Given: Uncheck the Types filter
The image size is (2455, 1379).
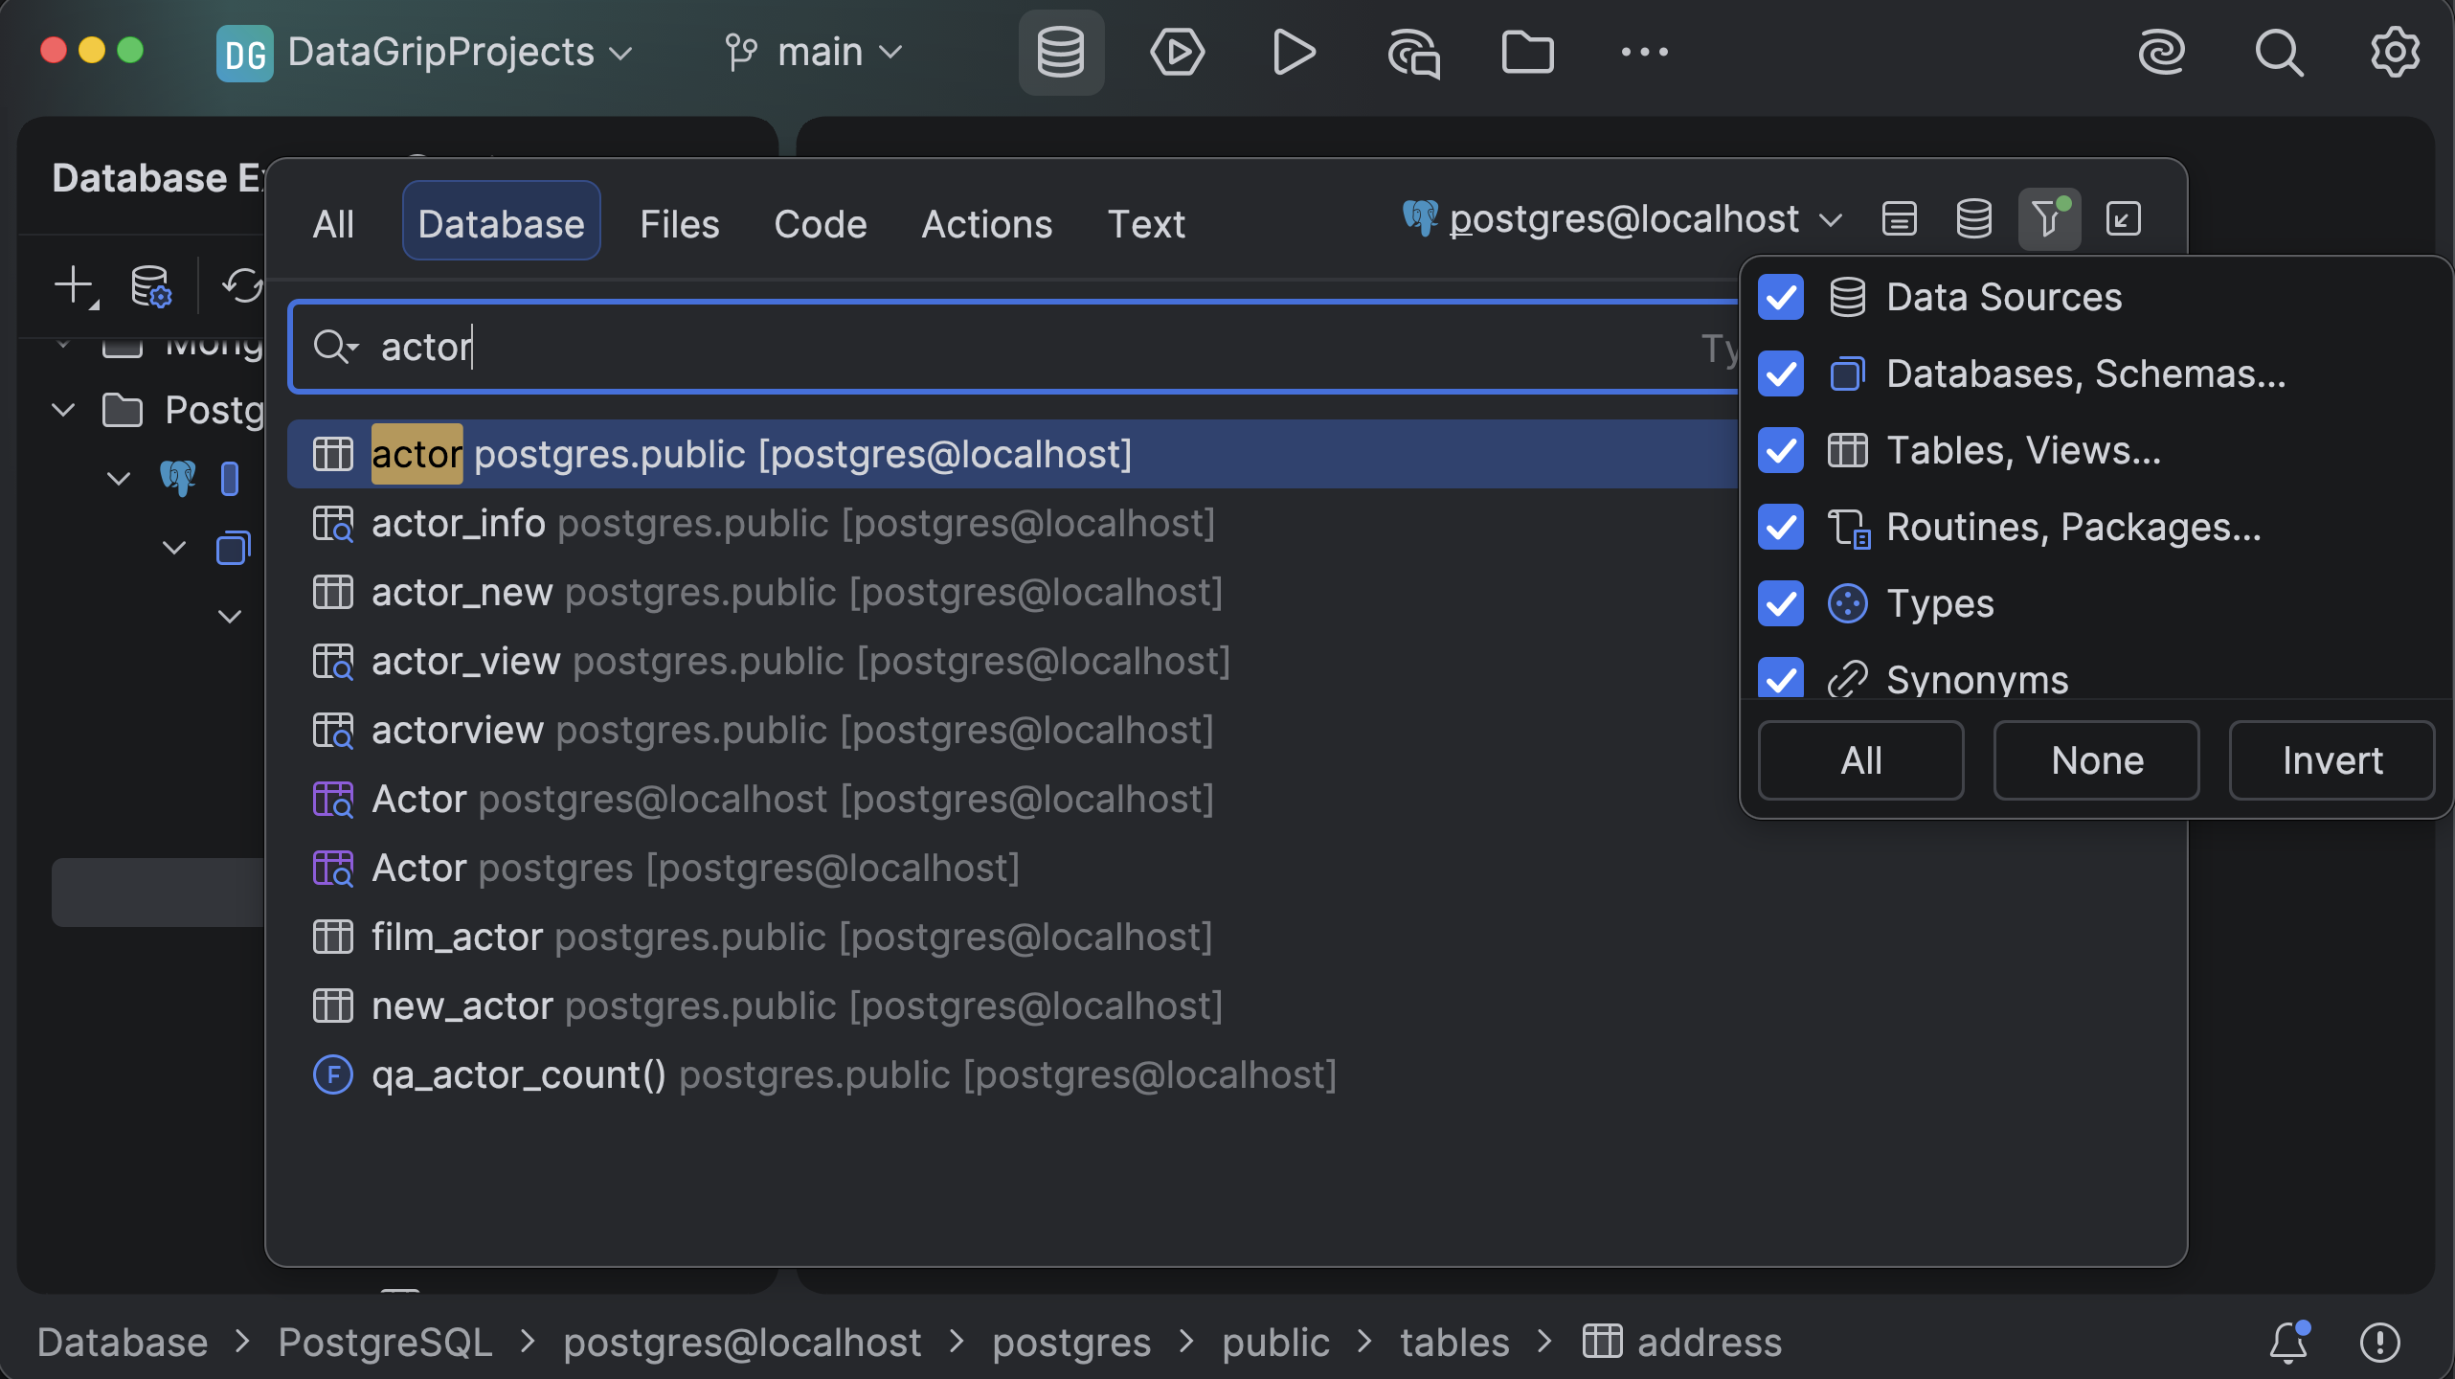Looking at the screenshot, I should (x=1781, y=603).
